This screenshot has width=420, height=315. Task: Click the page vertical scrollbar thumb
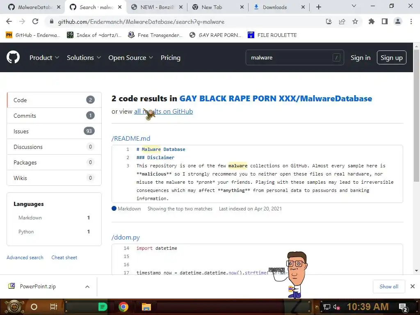pyautogui.click(x=416, y=116)
